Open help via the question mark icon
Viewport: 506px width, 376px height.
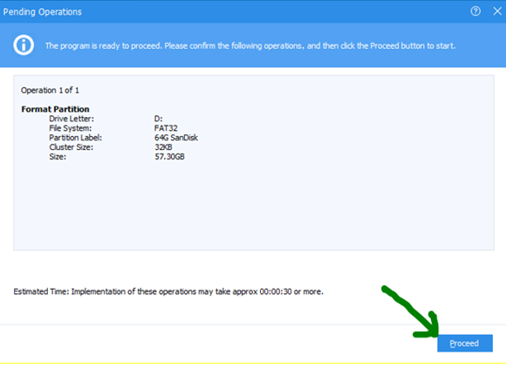(475, 11)
